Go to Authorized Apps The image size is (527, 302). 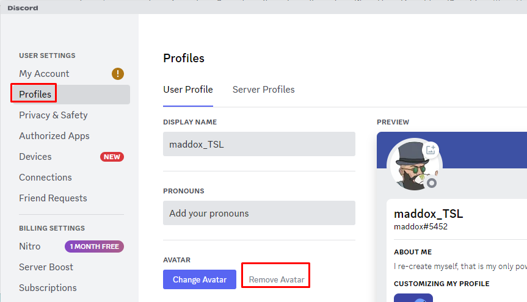54,136
